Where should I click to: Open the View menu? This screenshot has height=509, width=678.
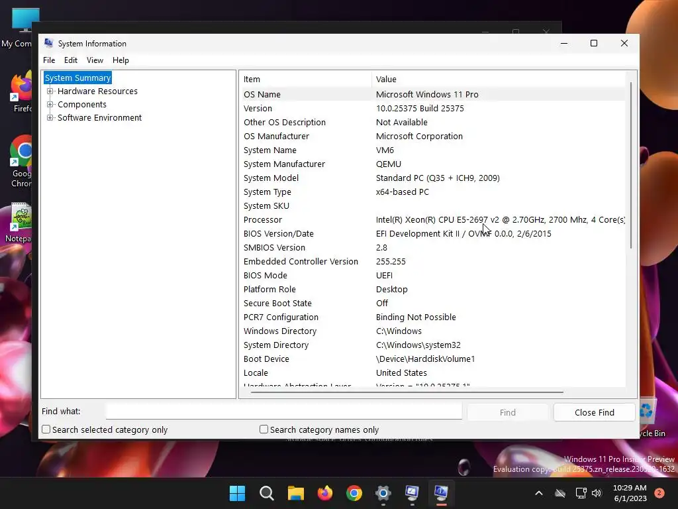coord(95,60)
